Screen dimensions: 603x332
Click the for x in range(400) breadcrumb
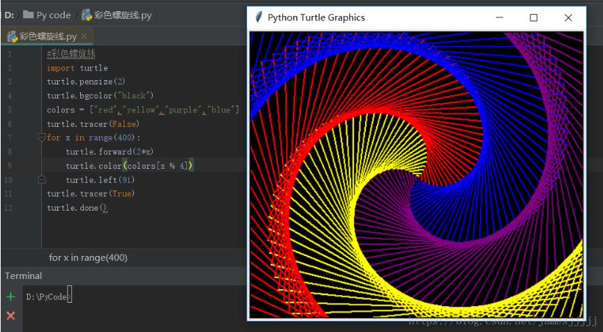(88, 257)
